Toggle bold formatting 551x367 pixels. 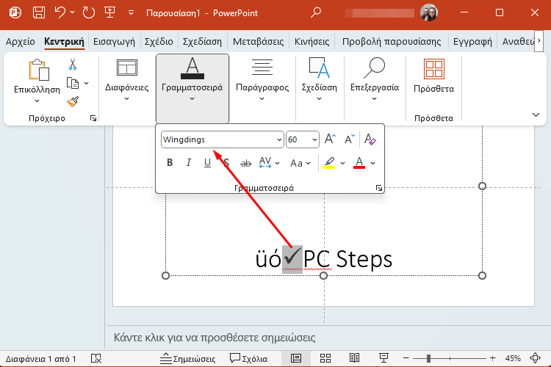coord(170,162)
